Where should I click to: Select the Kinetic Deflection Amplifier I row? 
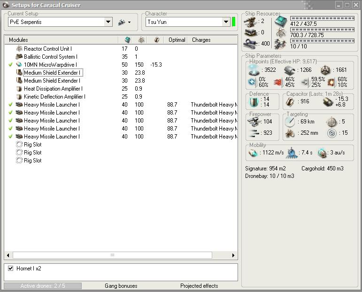pos(121,97)
